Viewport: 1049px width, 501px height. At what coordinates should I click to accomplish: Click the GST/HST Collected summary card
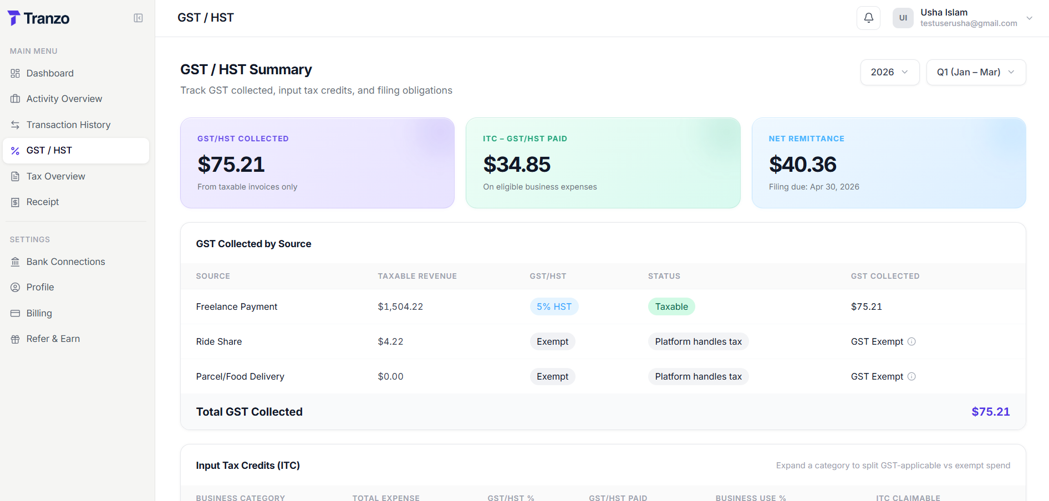tap(317, 163)
